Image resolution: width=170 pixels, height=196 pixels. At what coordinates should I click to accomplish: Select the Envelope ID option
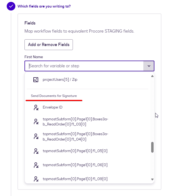click(x=53, y=107)
